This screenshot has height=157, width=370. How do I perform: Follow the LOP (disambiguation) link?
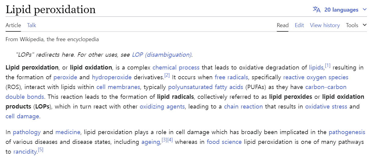point(162,55)
